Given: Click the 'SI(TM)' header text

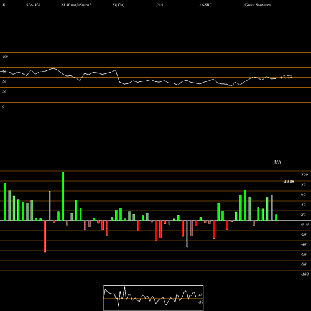Looking at the screenshot, I should click(x=118, y=5).
